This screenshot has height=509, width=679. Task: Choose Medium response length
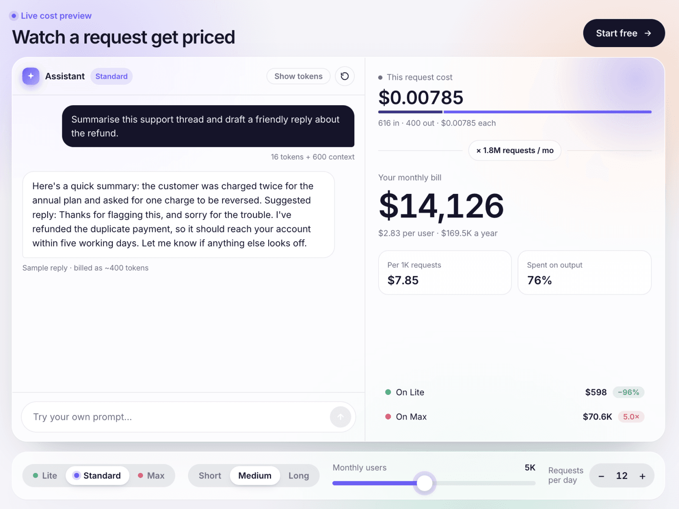tap(255, 475)
